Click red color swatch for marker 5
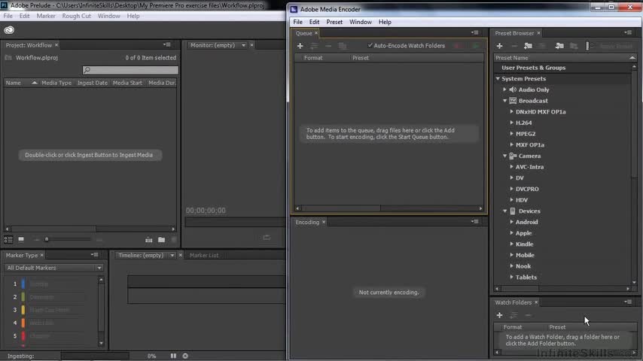643x361 pixels. 23,336
